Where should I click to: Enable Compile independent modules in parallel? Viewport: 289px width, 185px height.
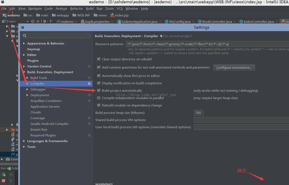(99, 98)
